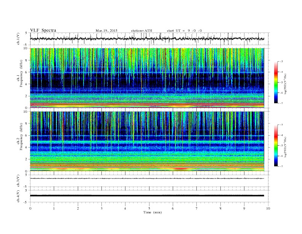
Task: Click the final time axis tick label "10"
Action: pyautogui.click(x=268, y=208)
